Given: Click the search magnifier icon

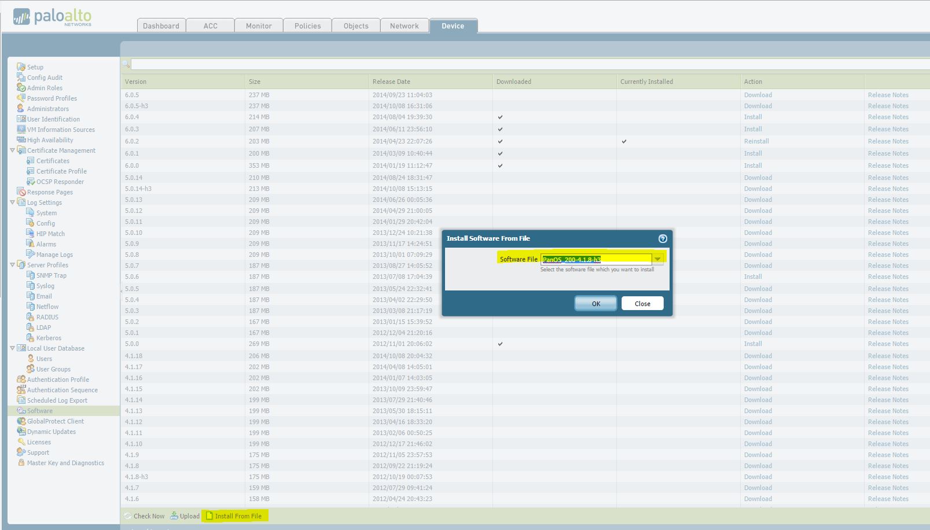Looking at the screenshot, I should coord(126,64).
